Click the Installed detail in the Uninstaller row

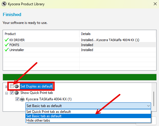pos(87,50)
